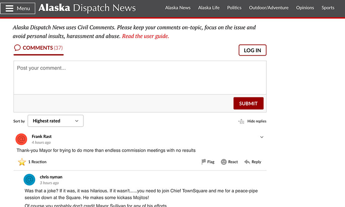Click the speech bubble comments icon
This screenshot has height=207, width=345.
coord(17,48)
